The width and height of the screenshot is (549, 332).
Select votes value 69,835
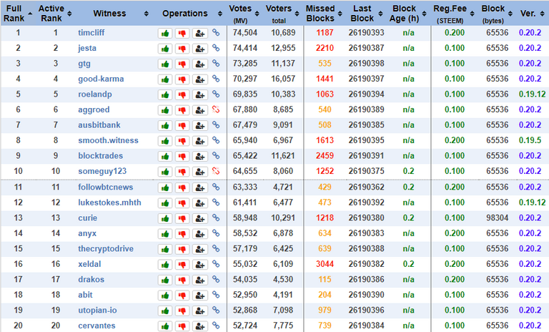pos(244,94)
